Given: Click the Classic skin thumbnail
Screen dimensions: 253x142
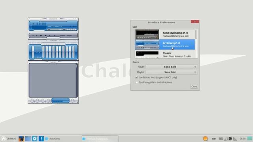Looking at the screenshot, I should [x=147, y=54].
